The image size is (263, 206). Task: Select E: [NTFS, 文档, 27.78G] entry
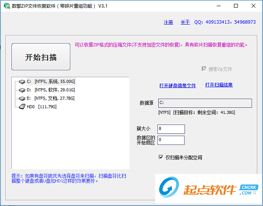50,98
